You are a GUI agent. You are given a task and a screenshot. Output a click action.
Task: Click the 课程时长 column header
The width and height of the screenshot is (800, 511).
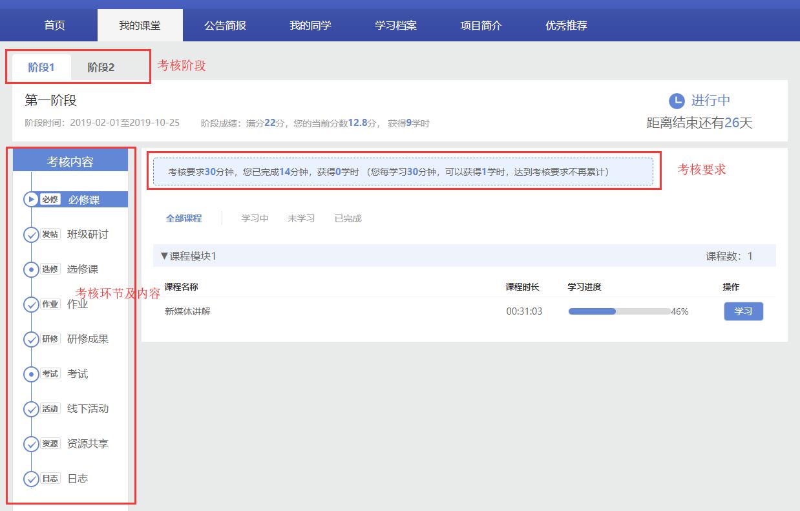coord(522,287)
